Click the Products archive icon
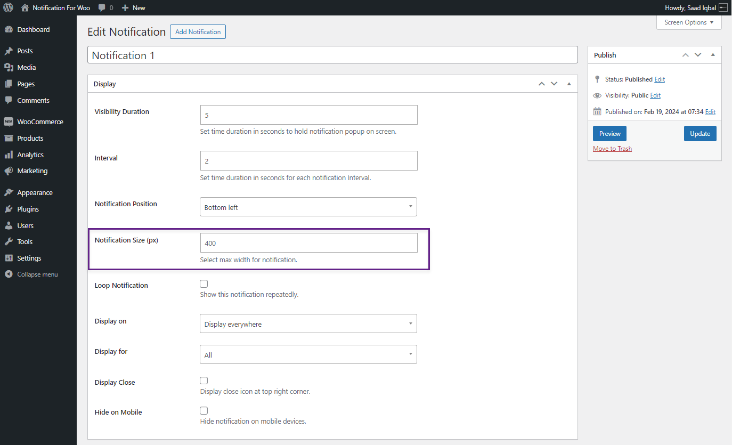 coord(9,139)
